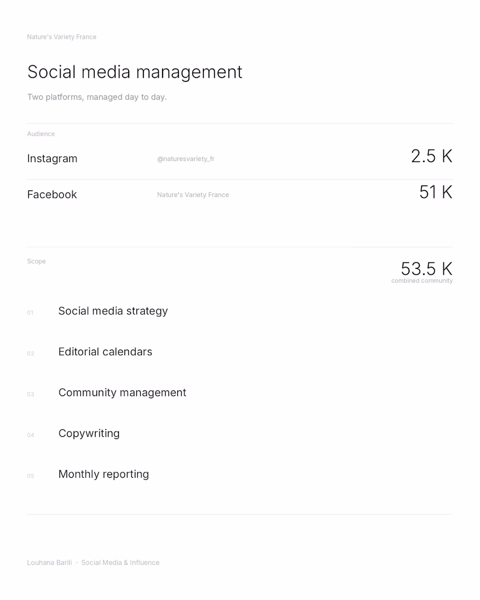Click the @naturesvariety_fr Instagram handle
The width and height of the screenshot is (480, 600).
coord(185,159)
